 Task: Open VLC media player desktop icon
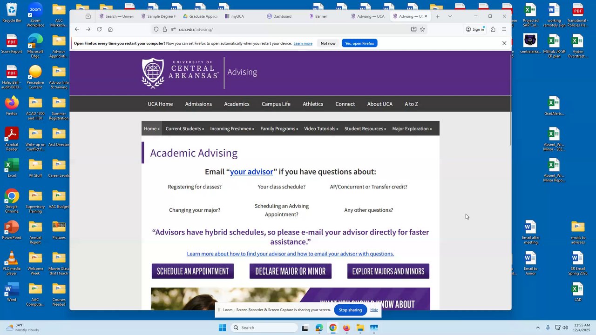(x=12, y=263)
